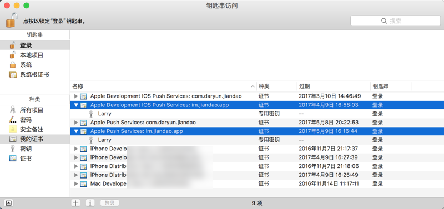Click certificate icon of Apple Push Services im.jiandao.app
The image size is (444, 209).
[83, 131]
